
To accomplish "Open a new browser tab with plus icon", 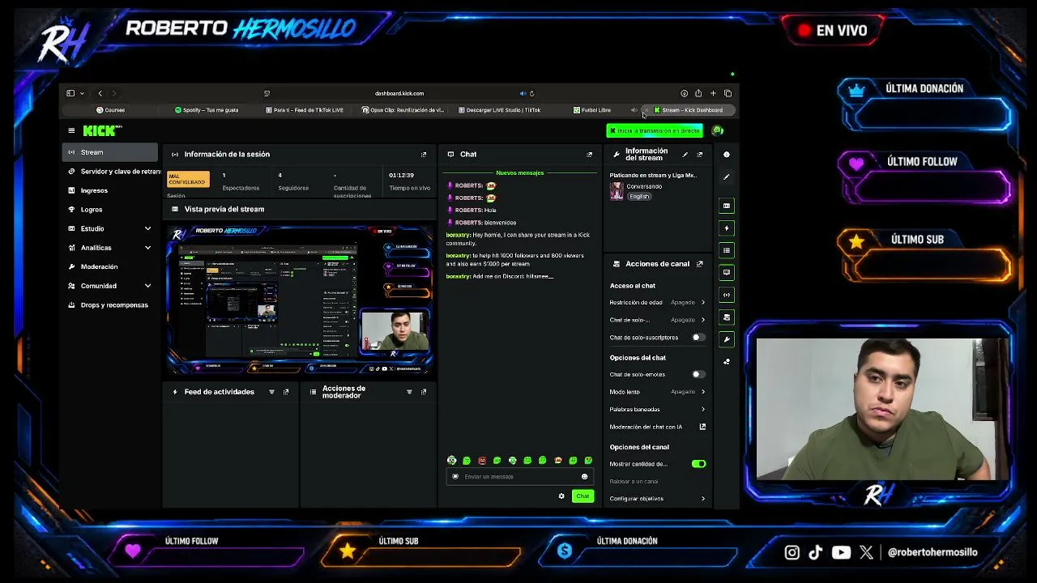I will tap(713, 93).
